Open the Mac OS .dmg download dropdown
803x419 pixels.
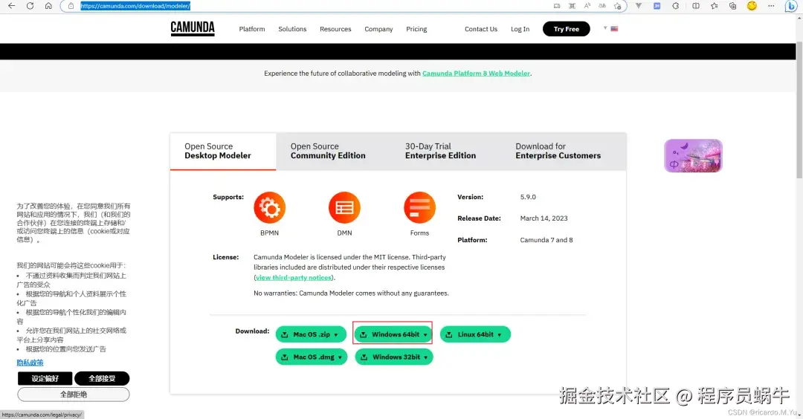[x=312, y=357]
